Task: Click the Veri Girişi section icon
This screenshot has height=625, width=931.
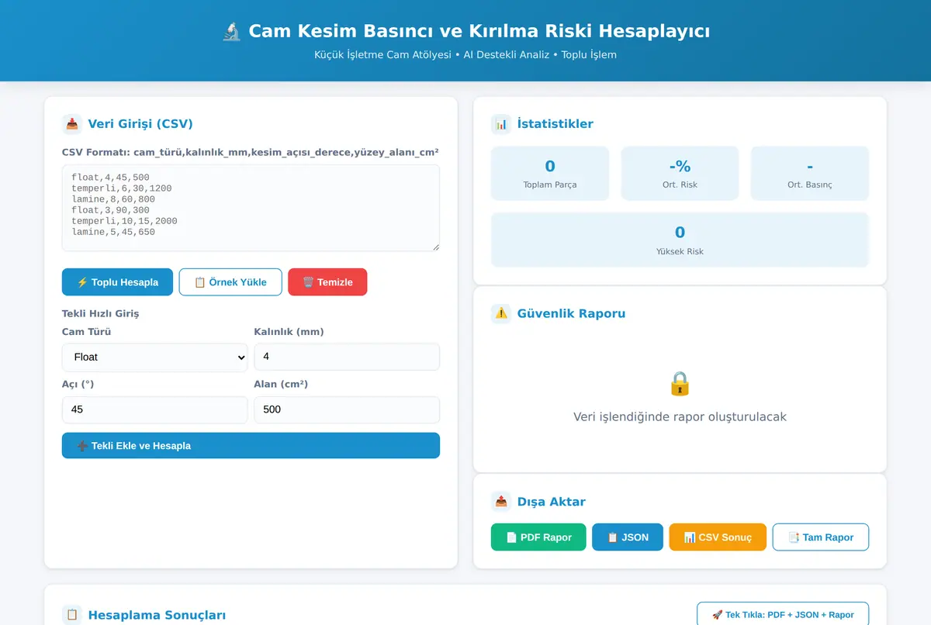Action: 72,124
